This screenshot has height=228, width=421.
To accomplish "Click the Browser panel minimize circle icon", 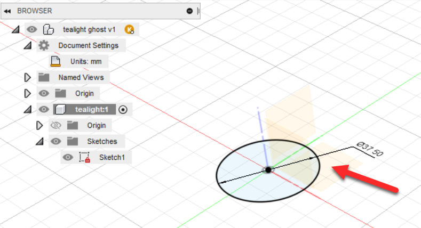I will coord(189,11).
